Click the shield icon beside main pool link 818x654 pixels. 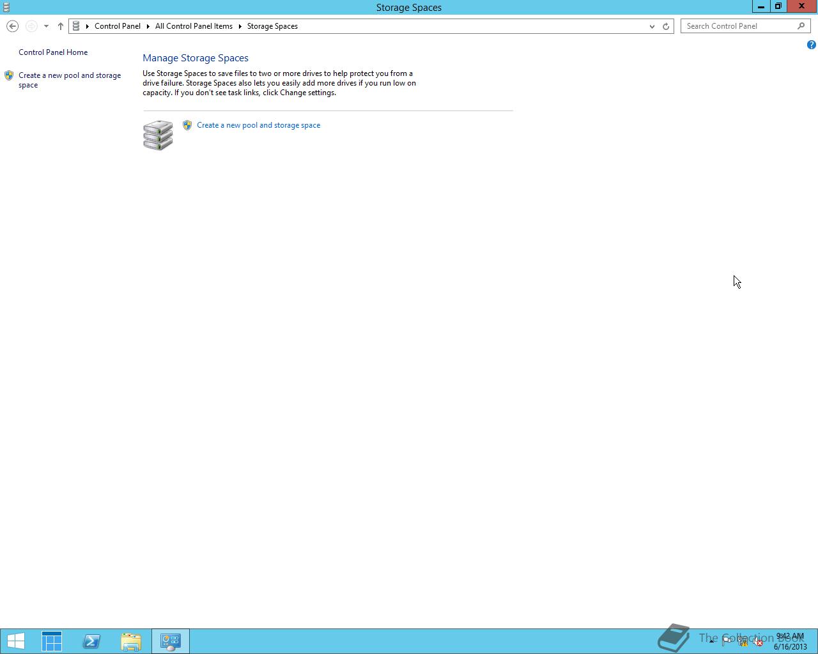[x=187, y=125]
